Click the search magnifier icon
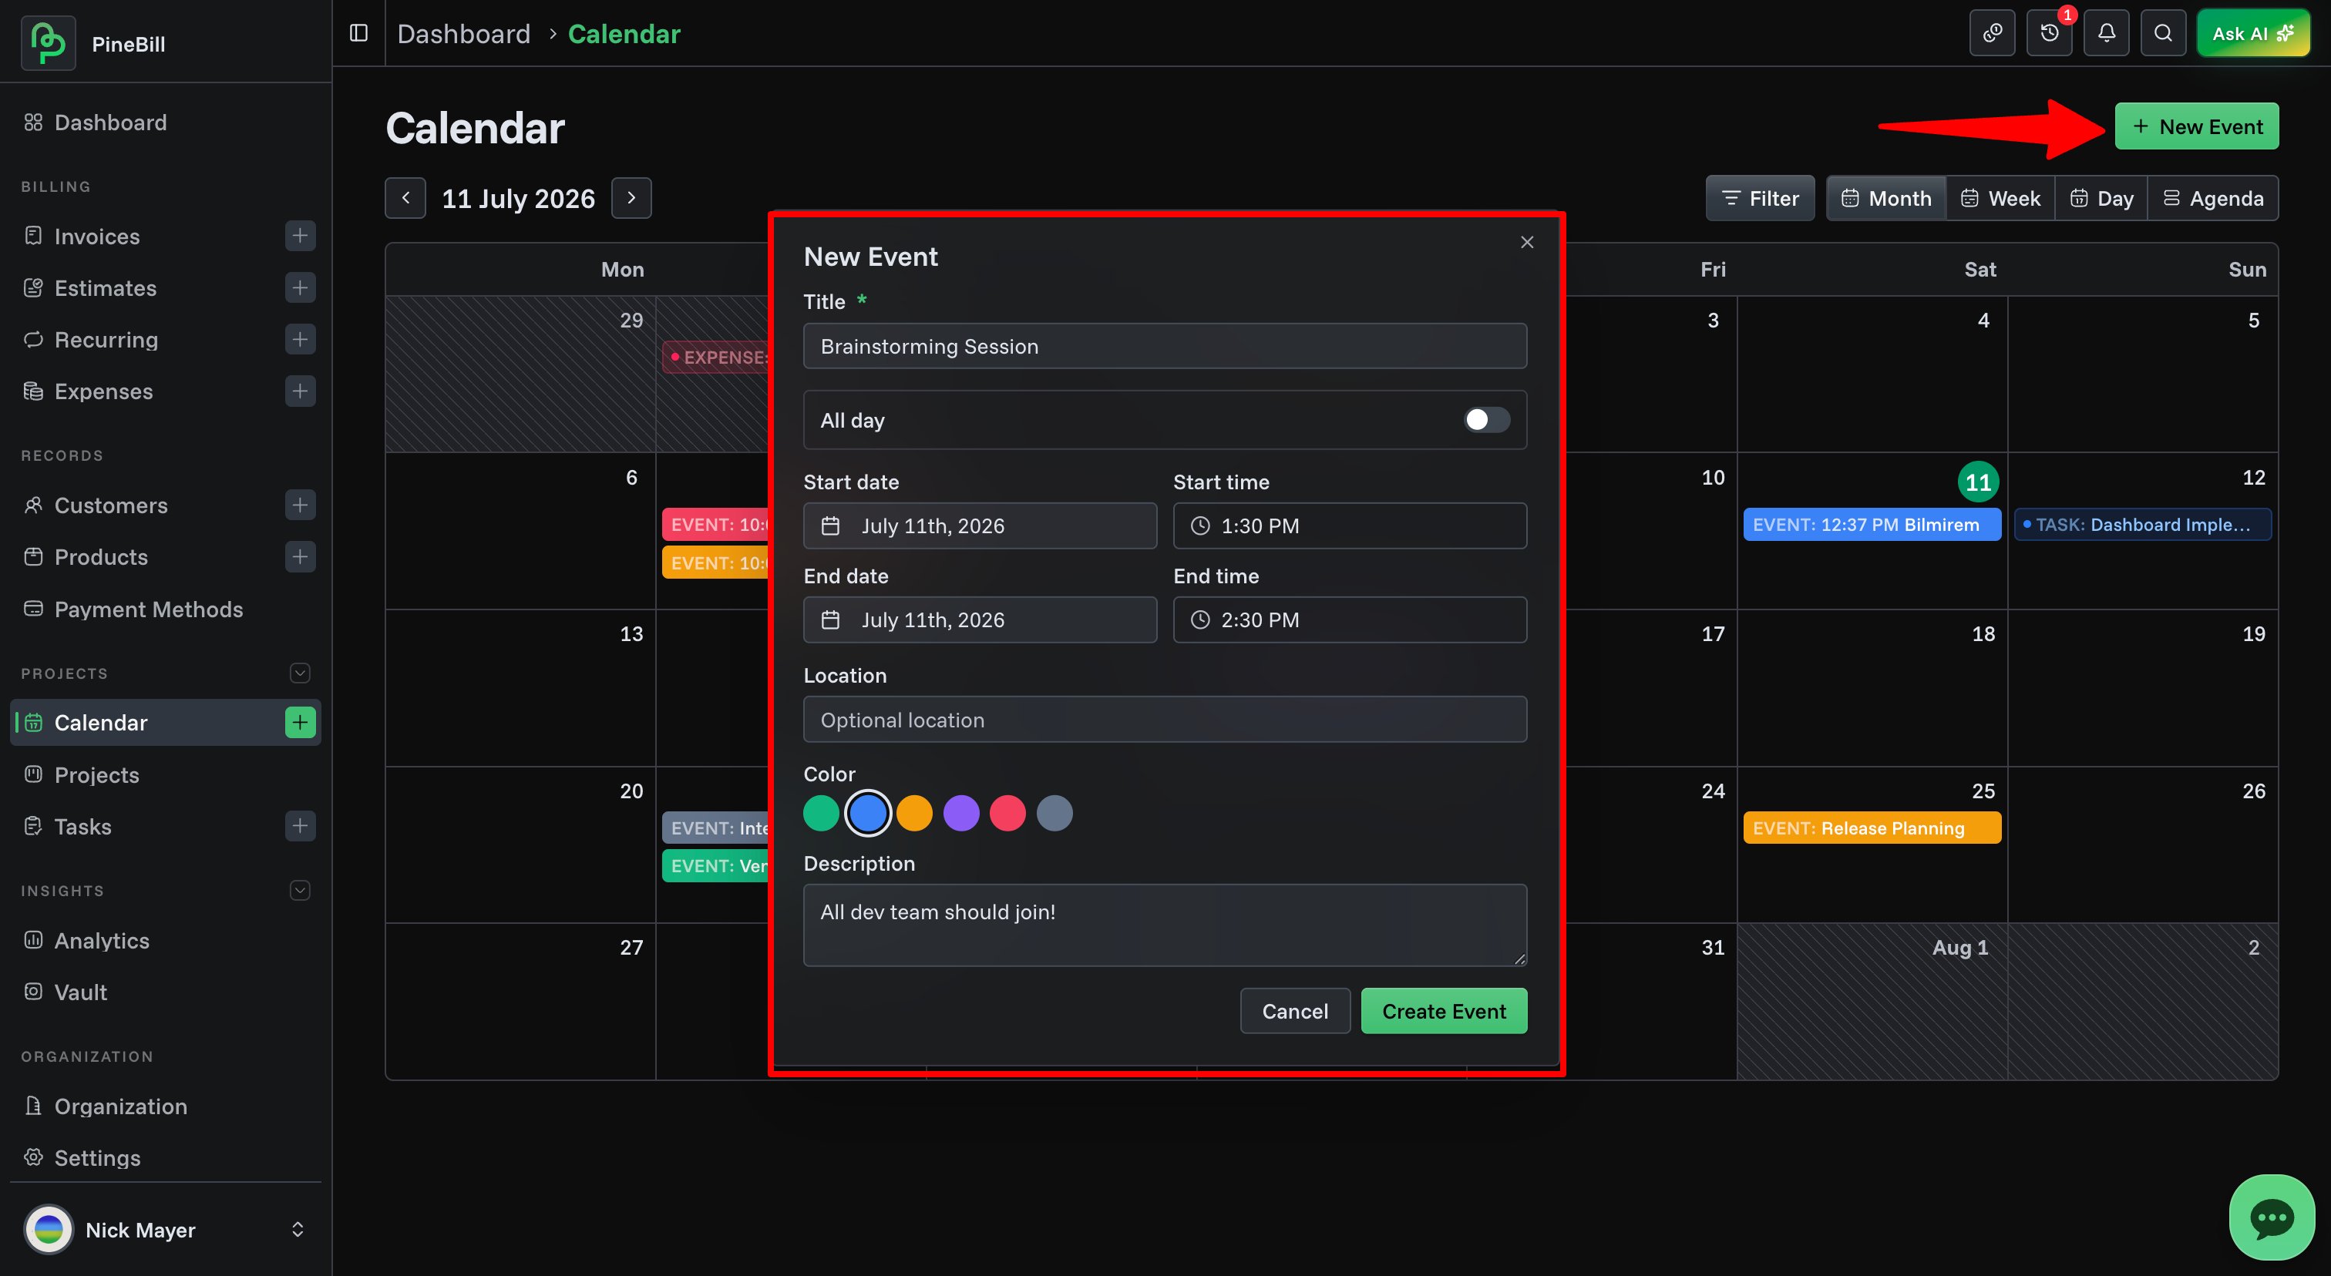Viewport: 2331px width, 1276px height. tap(2163, 33)
